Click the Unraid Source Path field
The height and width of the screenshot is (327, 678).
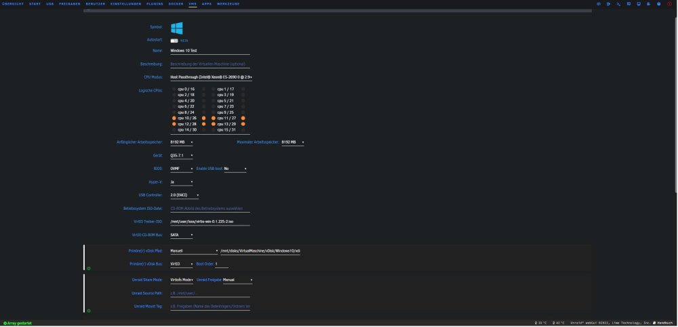[x=210, y=293]
